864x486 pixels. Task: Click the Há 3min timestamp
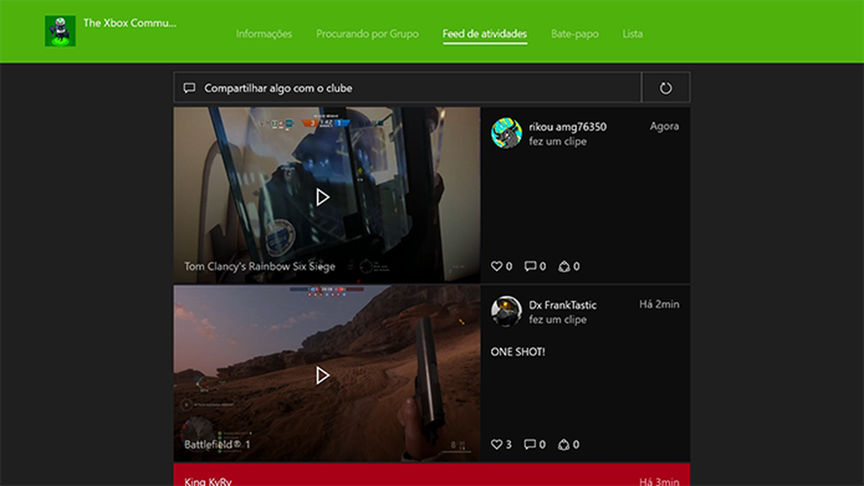[659, 482]
